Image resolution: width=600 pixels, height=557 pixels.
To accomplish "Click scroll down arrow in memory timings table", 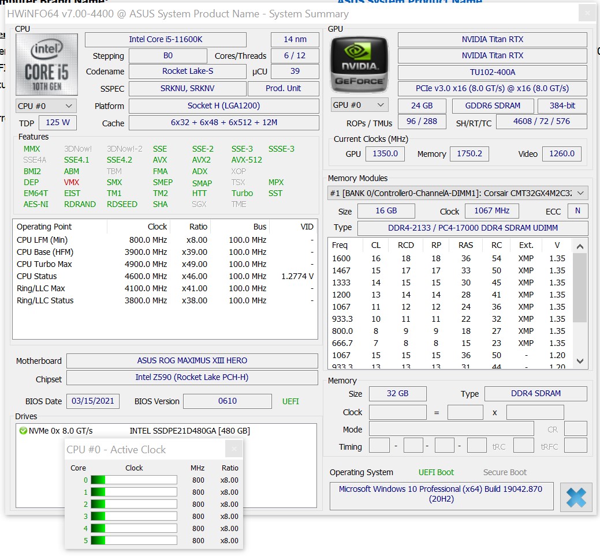I will (580, 361).
